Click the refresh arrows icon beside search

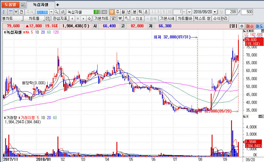[x=63, y=12]
